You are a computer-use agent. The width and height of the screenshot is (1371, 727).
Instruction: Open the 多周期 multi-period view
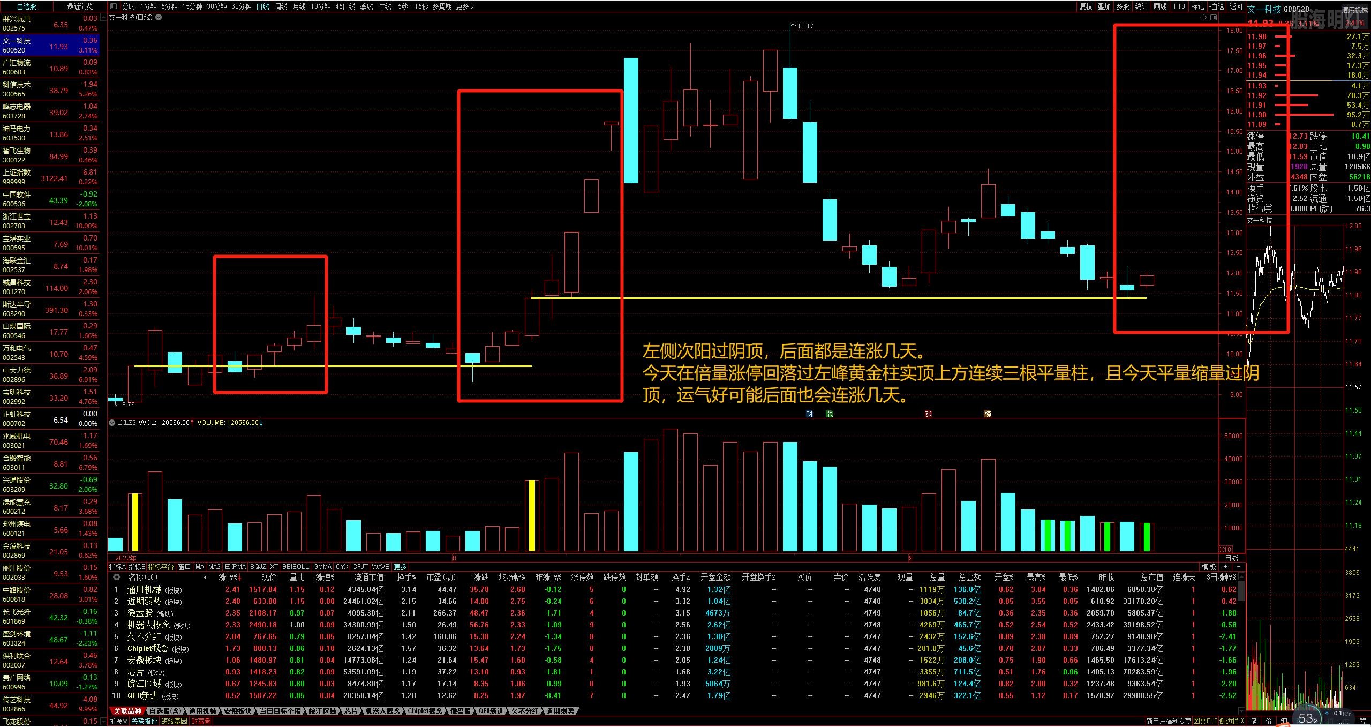(442, 6)
